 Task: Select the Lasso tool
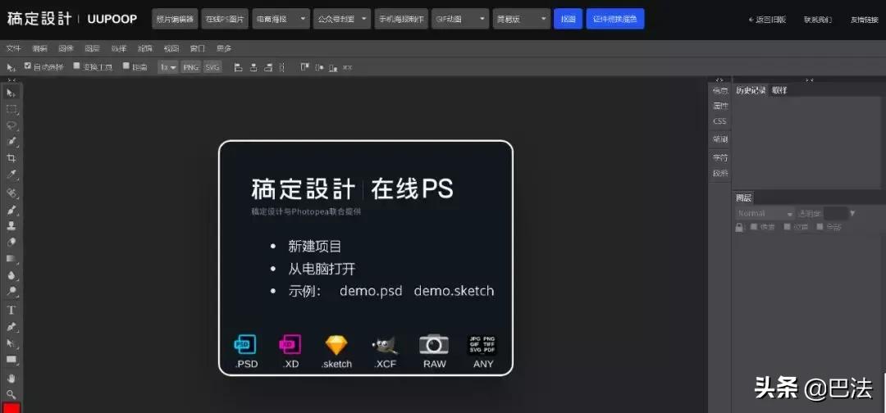pyautogui.click(x=11, y=125)
